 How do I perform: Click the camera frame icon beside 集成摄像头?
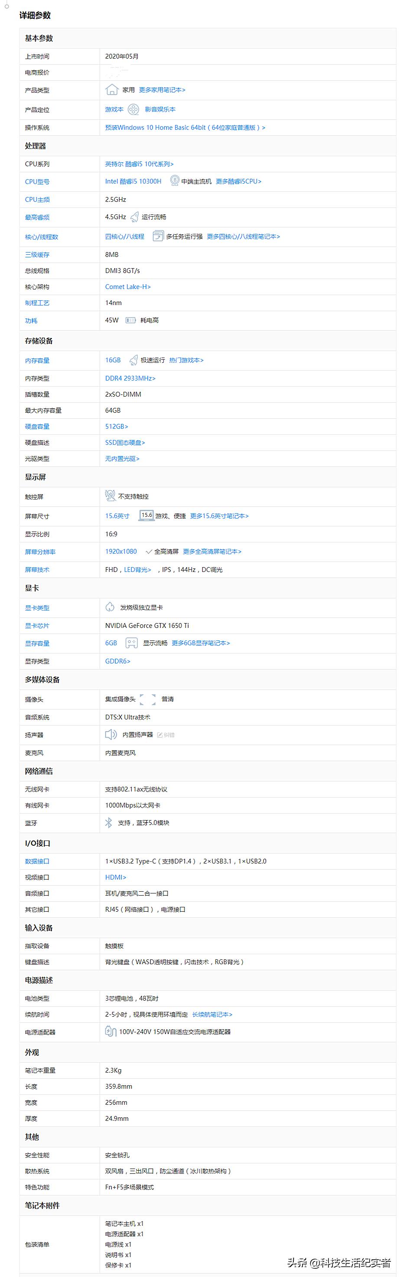pos(147,699)
